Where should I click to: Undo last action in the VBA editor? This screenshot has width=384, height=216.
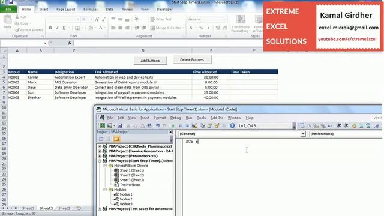point(158,126)
